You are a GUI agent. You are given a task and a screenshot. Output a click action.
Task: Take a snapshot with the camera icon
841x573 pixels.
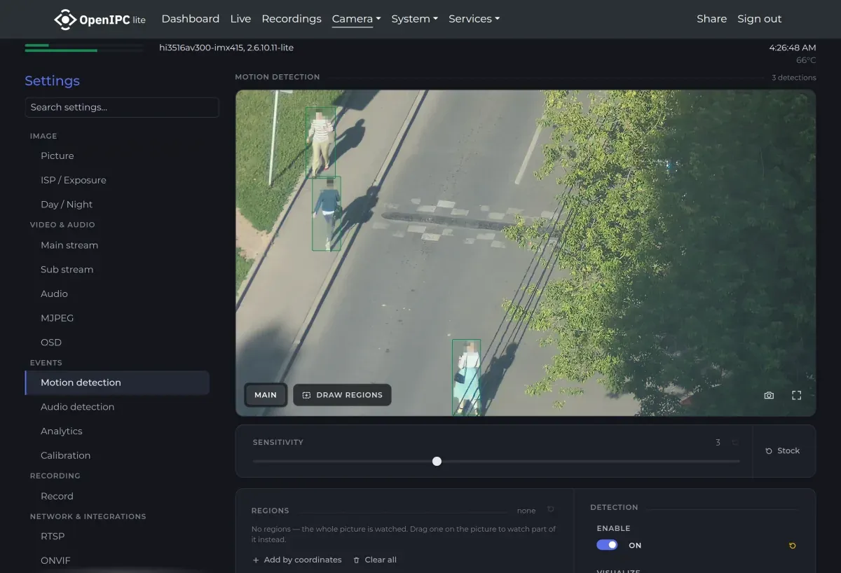coord(769,395)
